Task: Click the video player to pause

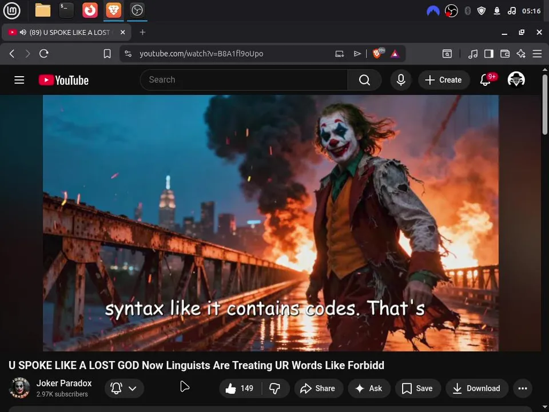Action: [270, 223]
